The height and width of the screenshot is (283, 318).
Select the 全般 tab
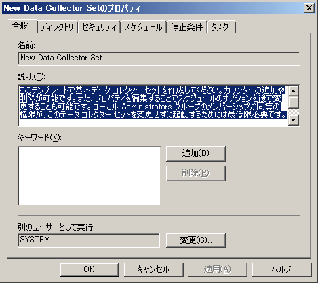22,26
